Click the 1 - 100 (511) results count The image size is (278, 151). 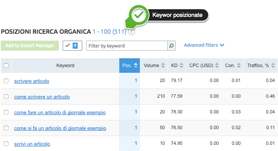(110, 32)
